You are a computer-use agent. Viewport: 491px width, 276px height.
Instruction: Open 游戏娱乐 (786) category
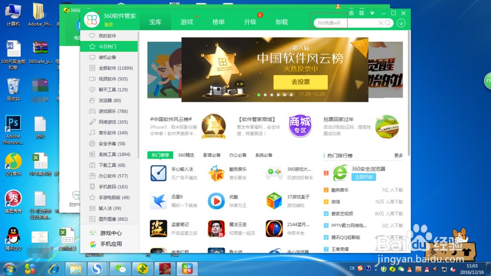109,111
